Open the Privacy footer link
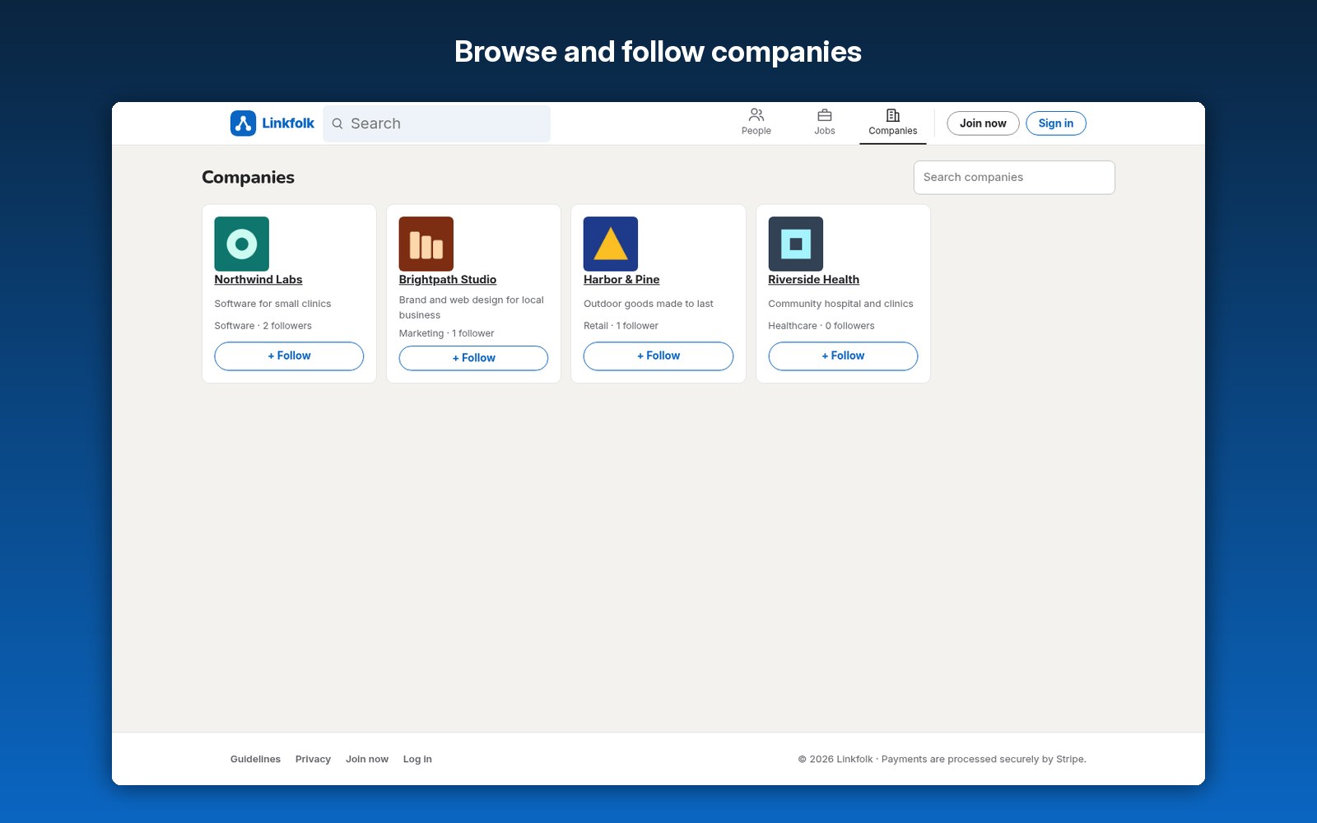This screenshot has height=823, width=1317. coord(313,760)
